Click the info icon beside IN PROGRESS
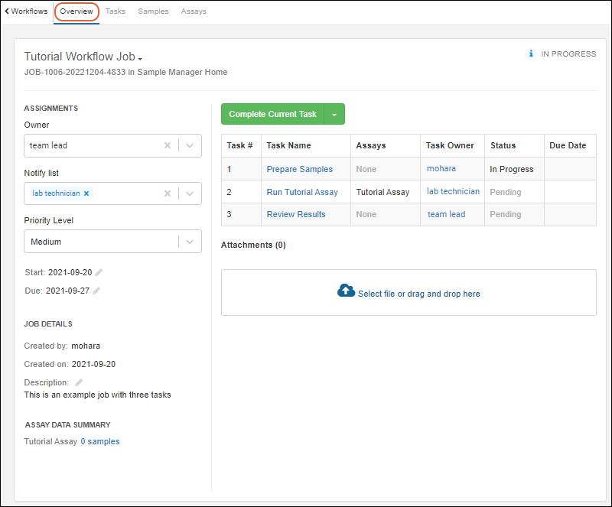612x507 pixels. click(x=531, y=54)
